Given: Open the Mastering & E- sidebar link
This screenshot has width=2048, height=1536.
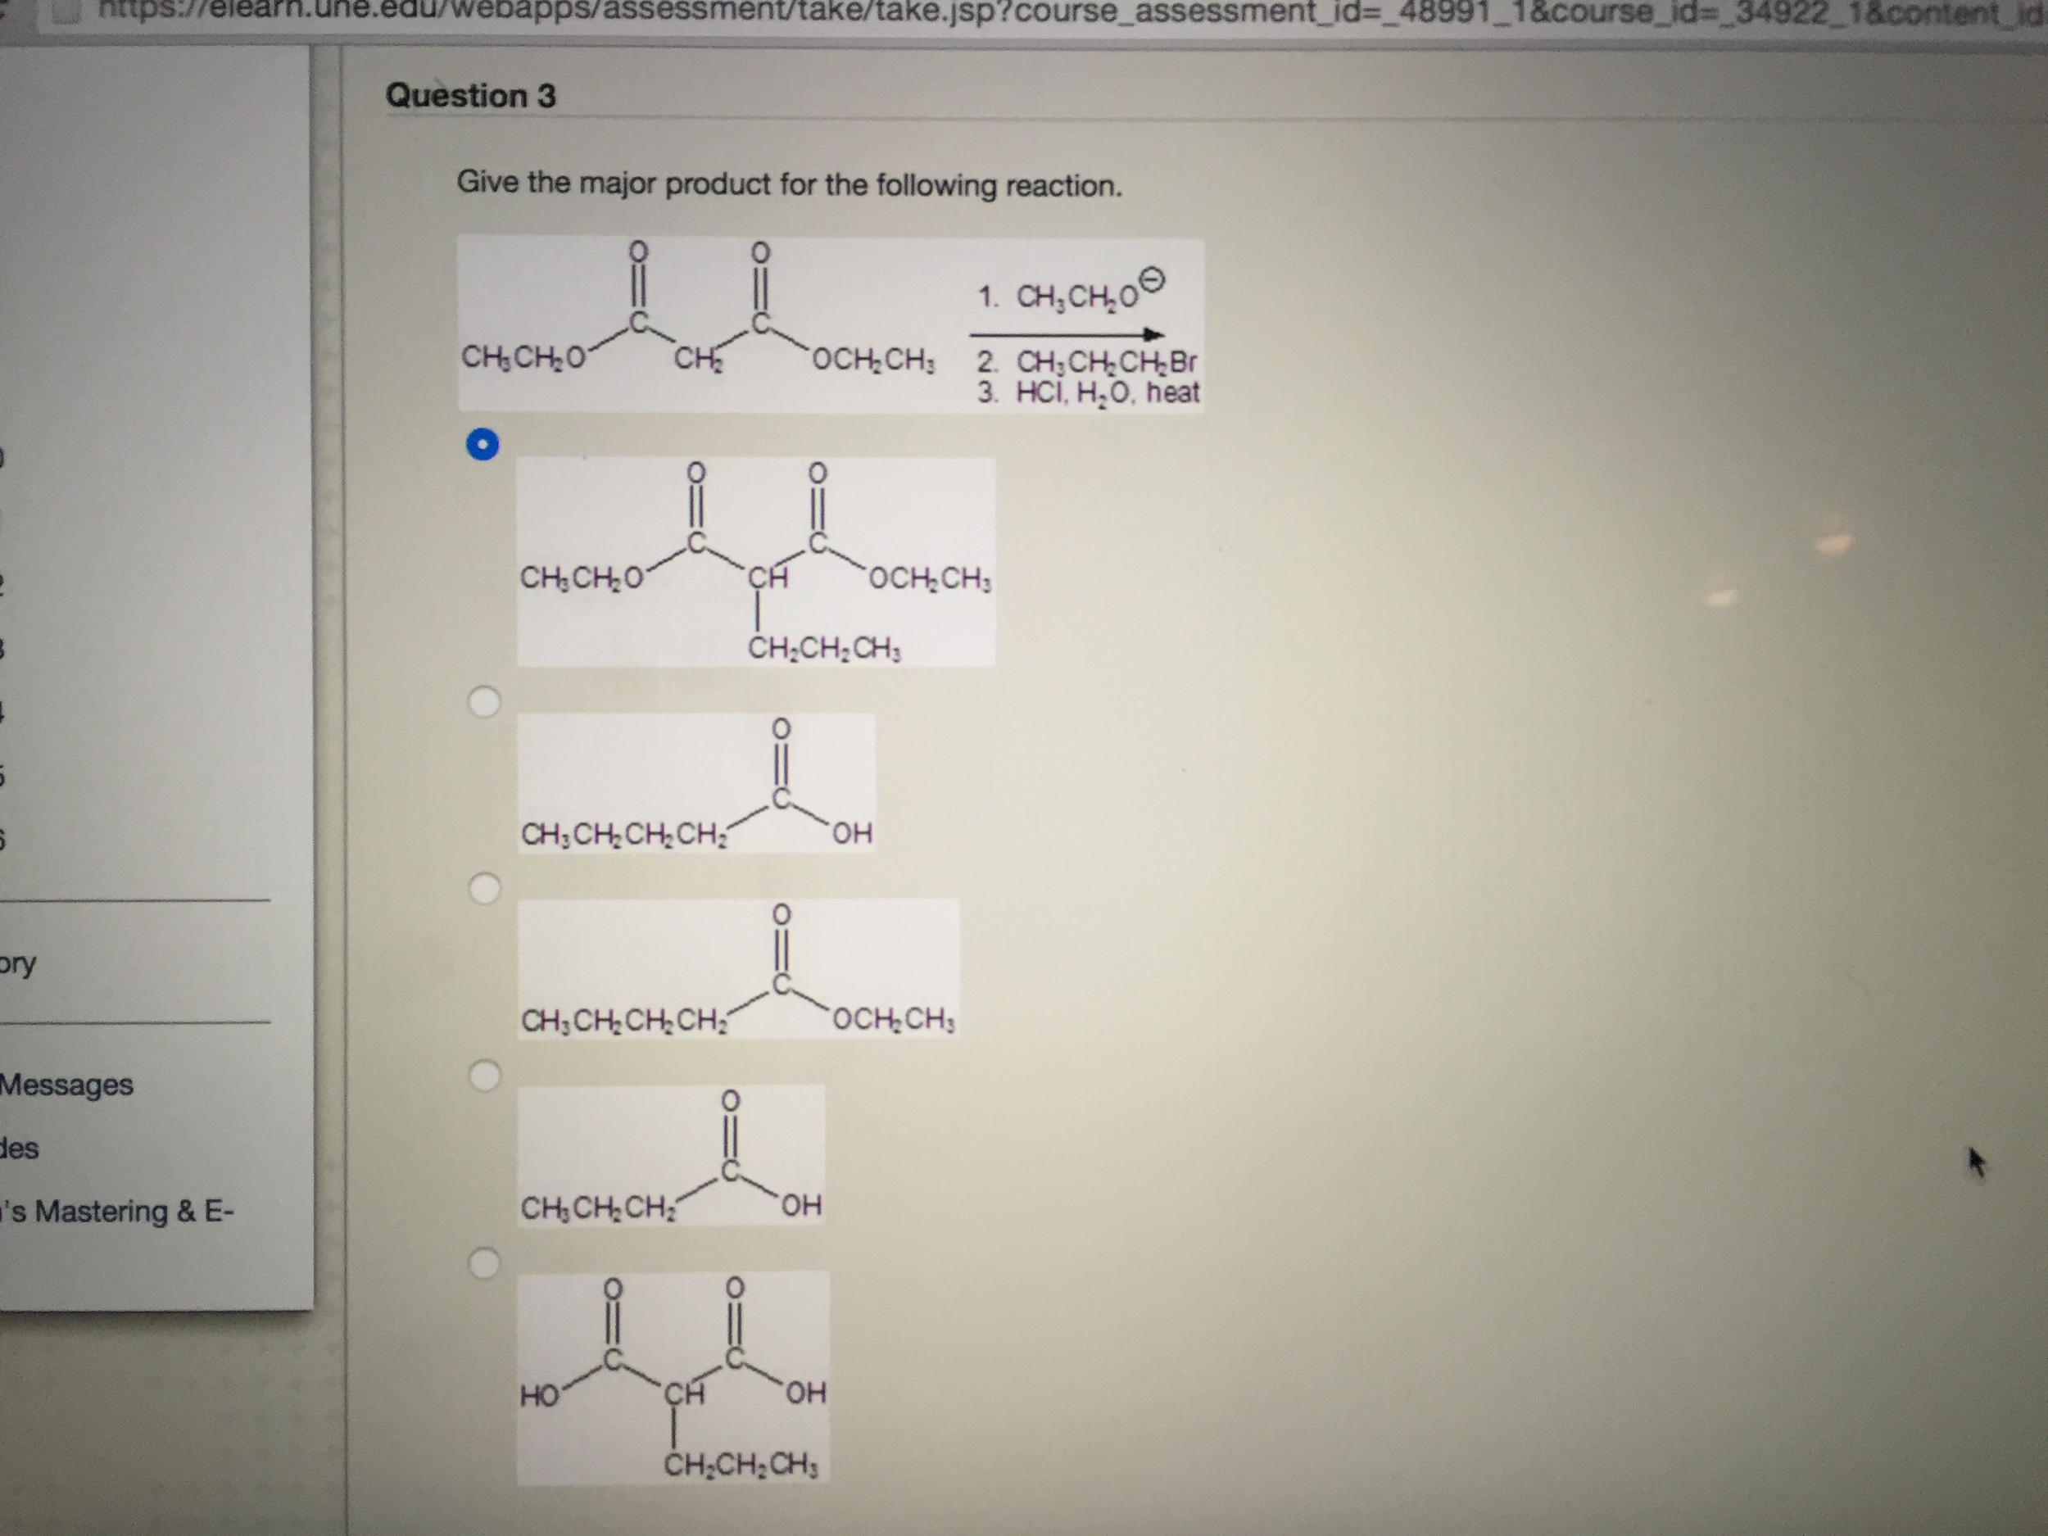Looking at the screenshot, I should coord(119,1211).
